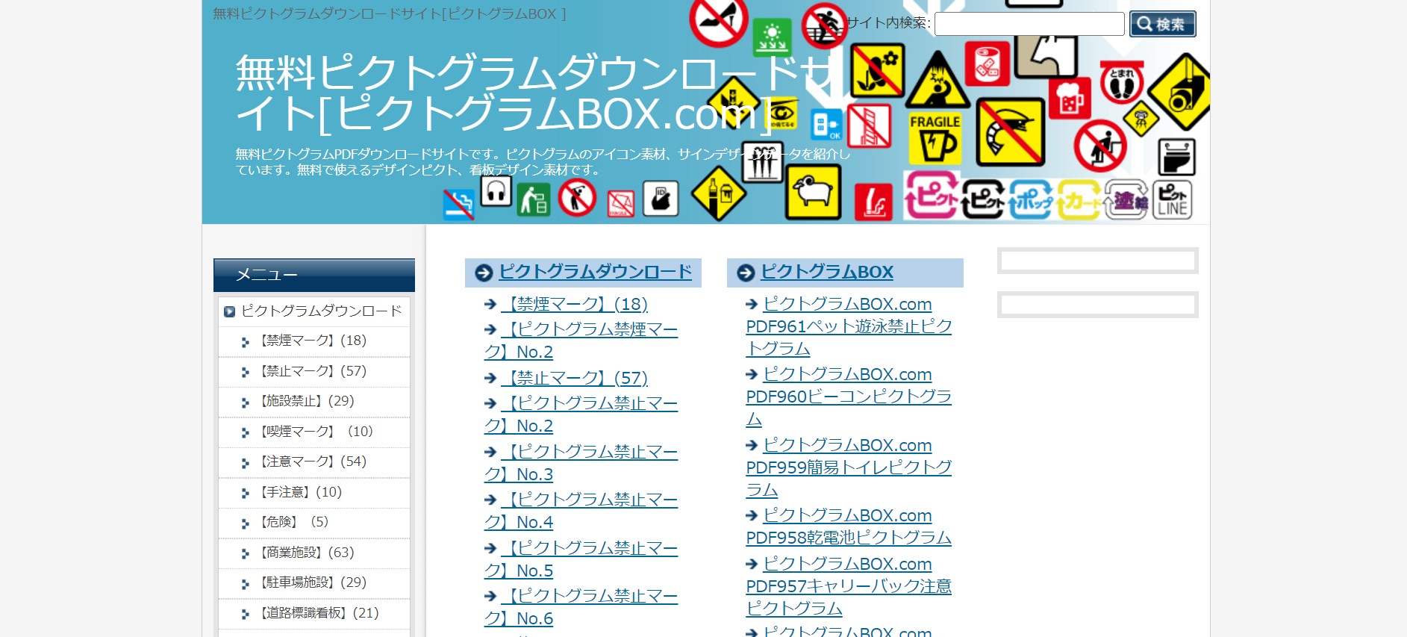
Task: Click the yellow sheep pictogram icon
Action: 813,192
